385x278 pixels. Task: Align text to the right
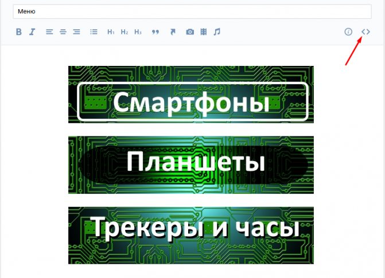(x=77, y=32)
